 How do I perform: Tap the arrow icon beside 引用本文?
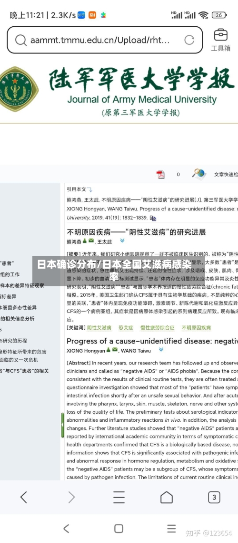pos(90,190)
